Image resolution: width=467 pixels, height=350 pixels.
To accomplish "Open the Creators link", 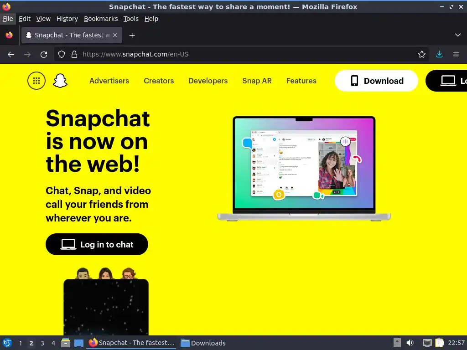I will click(x=159, y=81).
